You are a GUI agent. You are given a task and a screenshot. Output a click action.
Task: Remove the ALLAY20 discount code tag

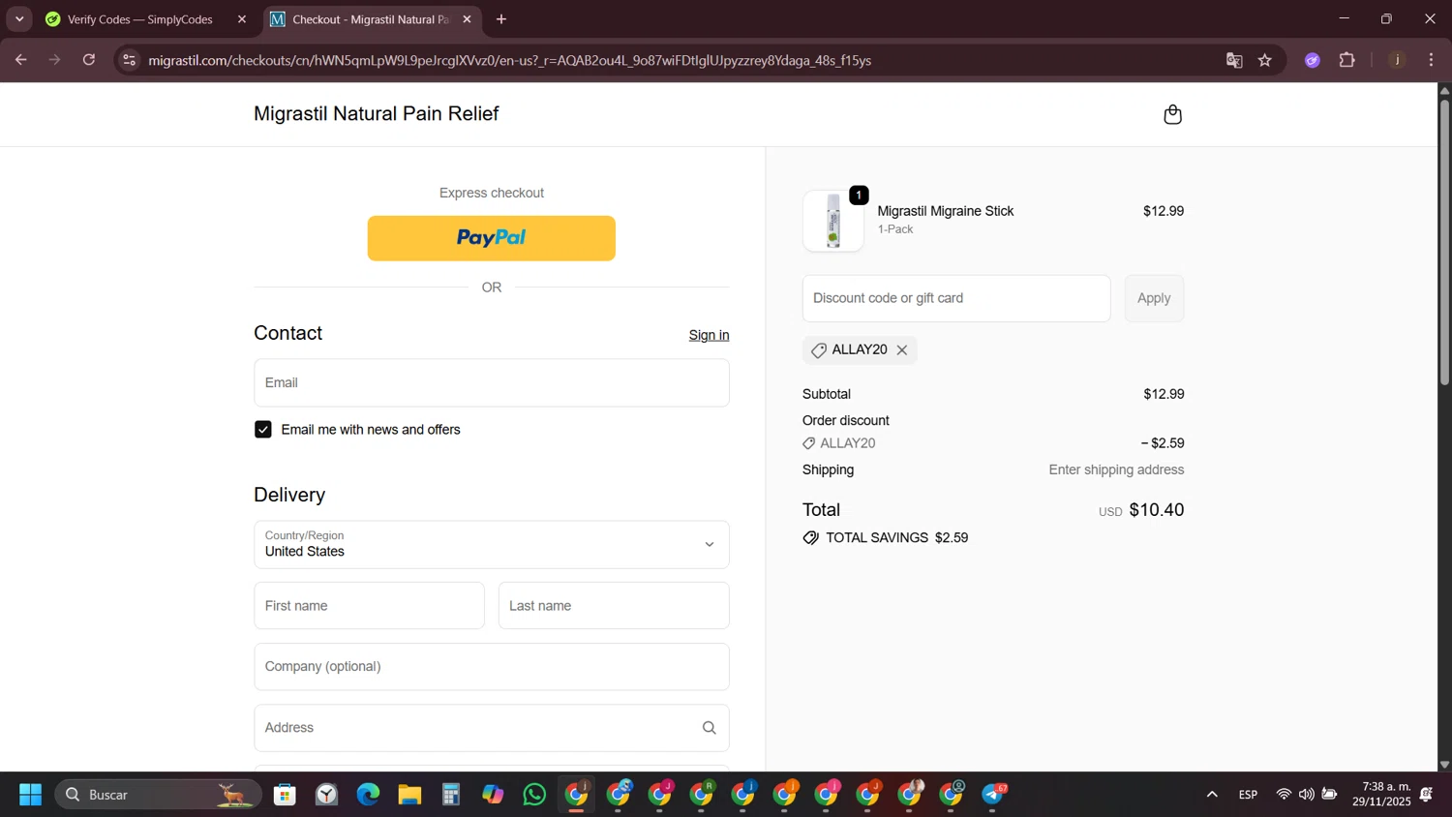click(x=902, y=350)
